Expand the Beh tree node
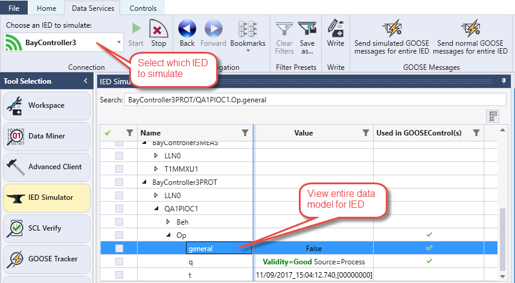515x283 pixels. [x=168, y=222]
